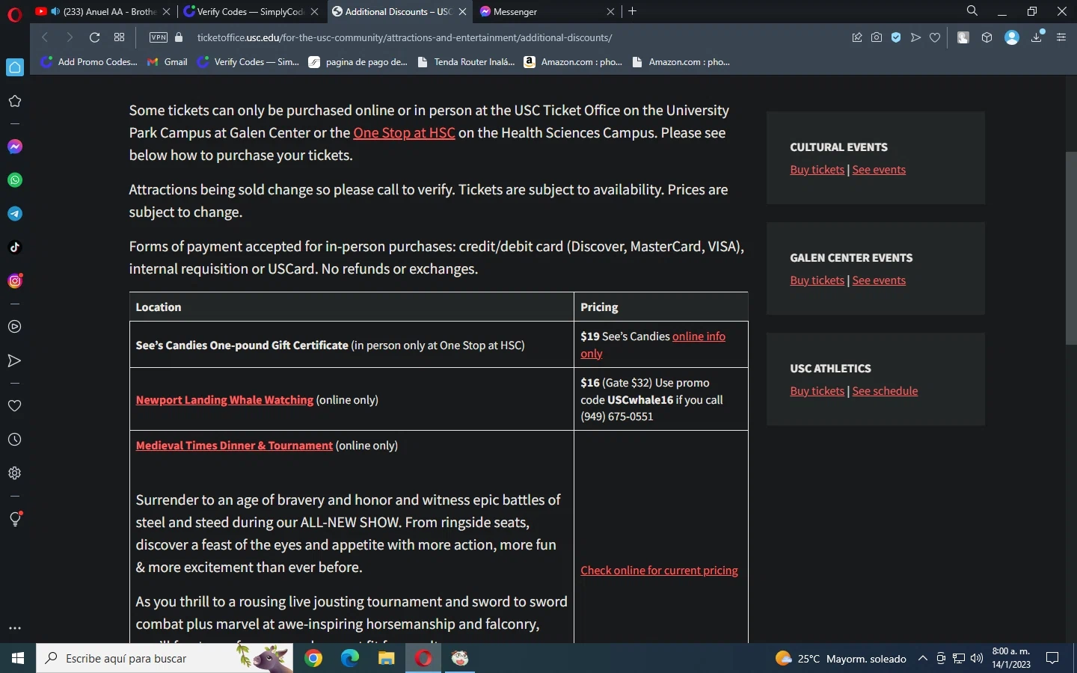Screen dimensions: 1077x673
Task: Open the sidebar History clock icon
Action: pos(15,440)
